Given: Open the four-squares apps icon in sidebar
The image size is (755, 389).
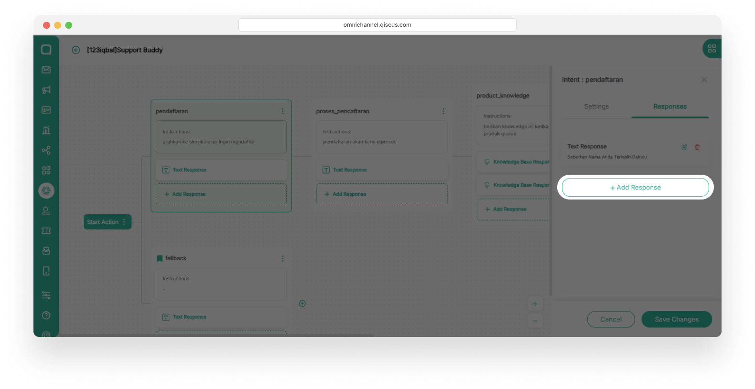Looking at the screenshot, I should [46, 170].
